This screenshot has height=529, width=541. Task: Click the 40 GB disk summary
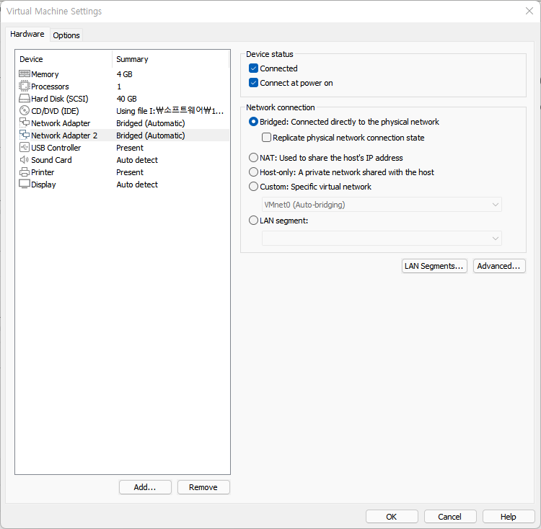pyautogui.click(x=127, y=99)
